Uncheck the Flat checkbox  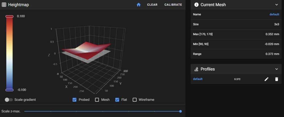pos(117,100)
